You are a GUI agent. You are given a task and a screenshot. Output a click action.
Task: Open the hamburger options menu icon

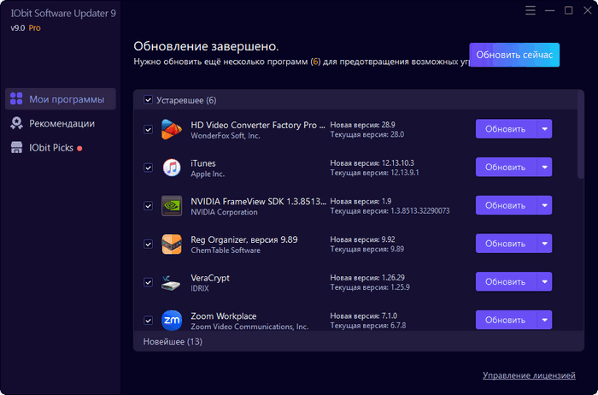(x=531, y=10)
